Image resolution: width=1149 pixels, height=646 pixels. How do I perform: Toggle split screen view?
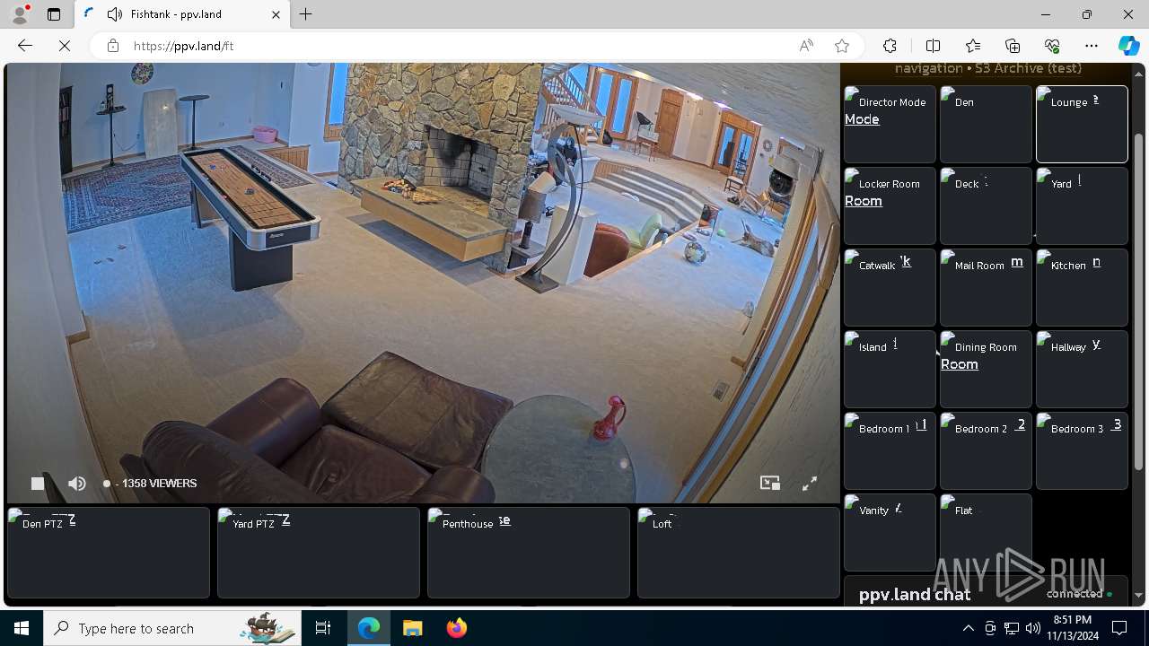[933, 46]
